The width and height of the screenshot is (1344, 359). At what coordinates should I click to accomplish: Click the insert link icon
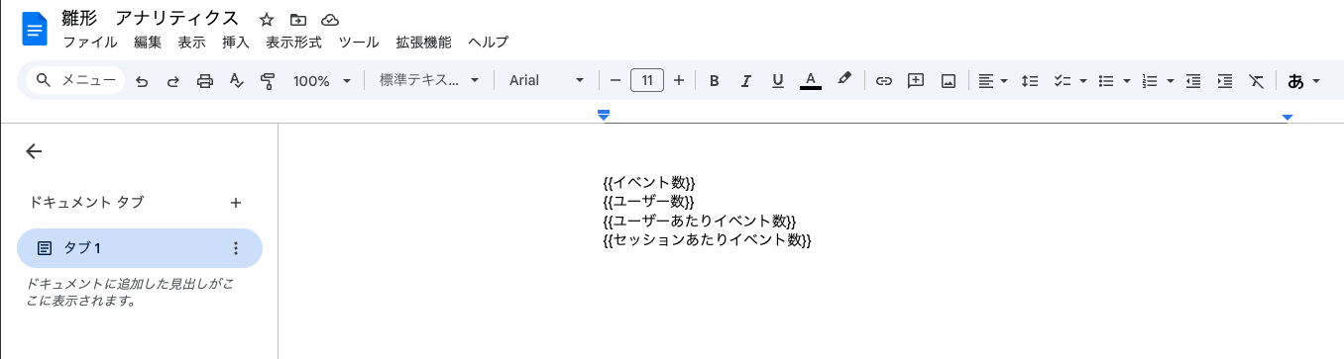tap(884, 80)
